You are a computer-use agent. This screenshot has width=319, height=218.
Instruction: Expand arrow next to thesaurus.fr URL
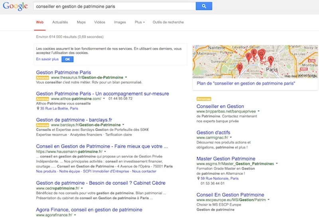tap(126, 77)
